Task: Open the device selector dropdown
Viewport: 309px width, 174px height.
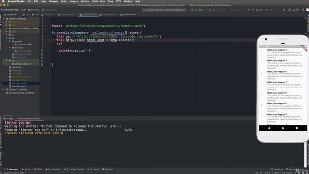Action: pos(165,10)
